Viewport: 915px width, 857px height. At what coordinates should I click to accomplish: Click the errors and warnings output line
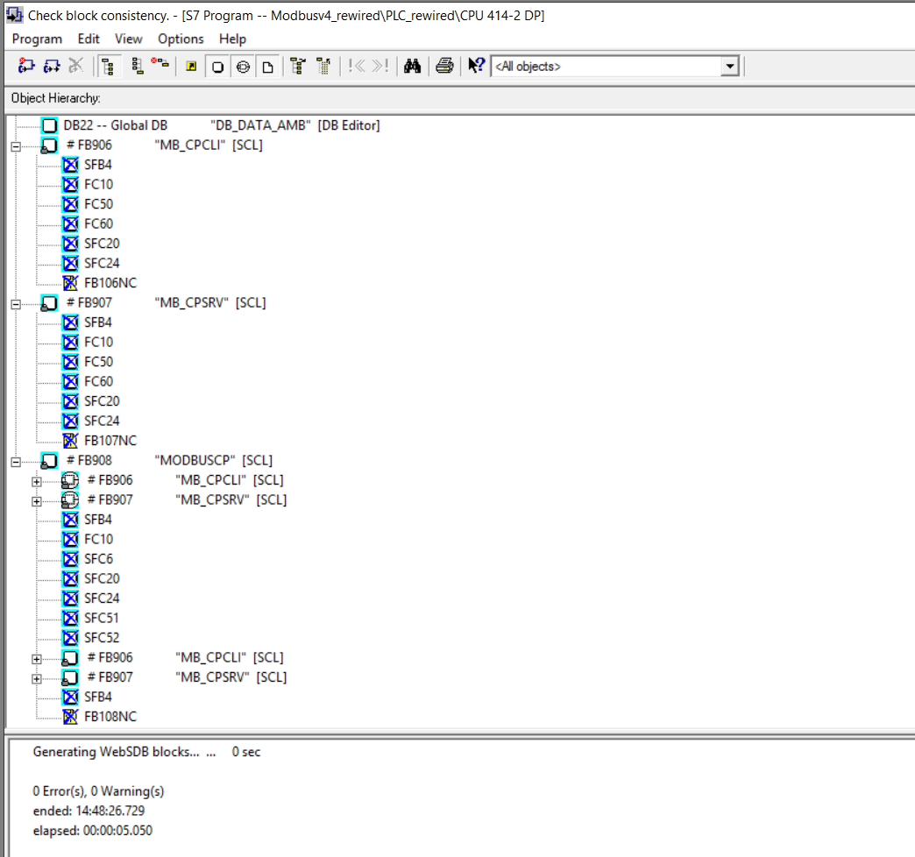tap(98, 791)
